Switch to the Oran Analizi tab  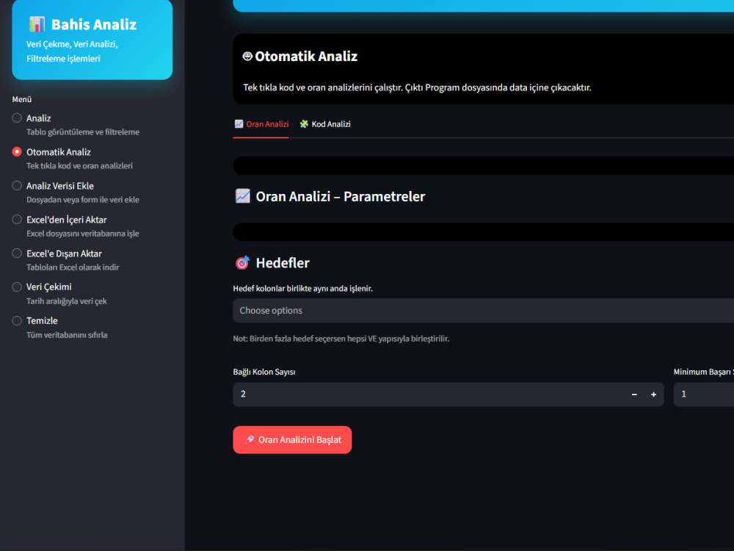(261, 124)
